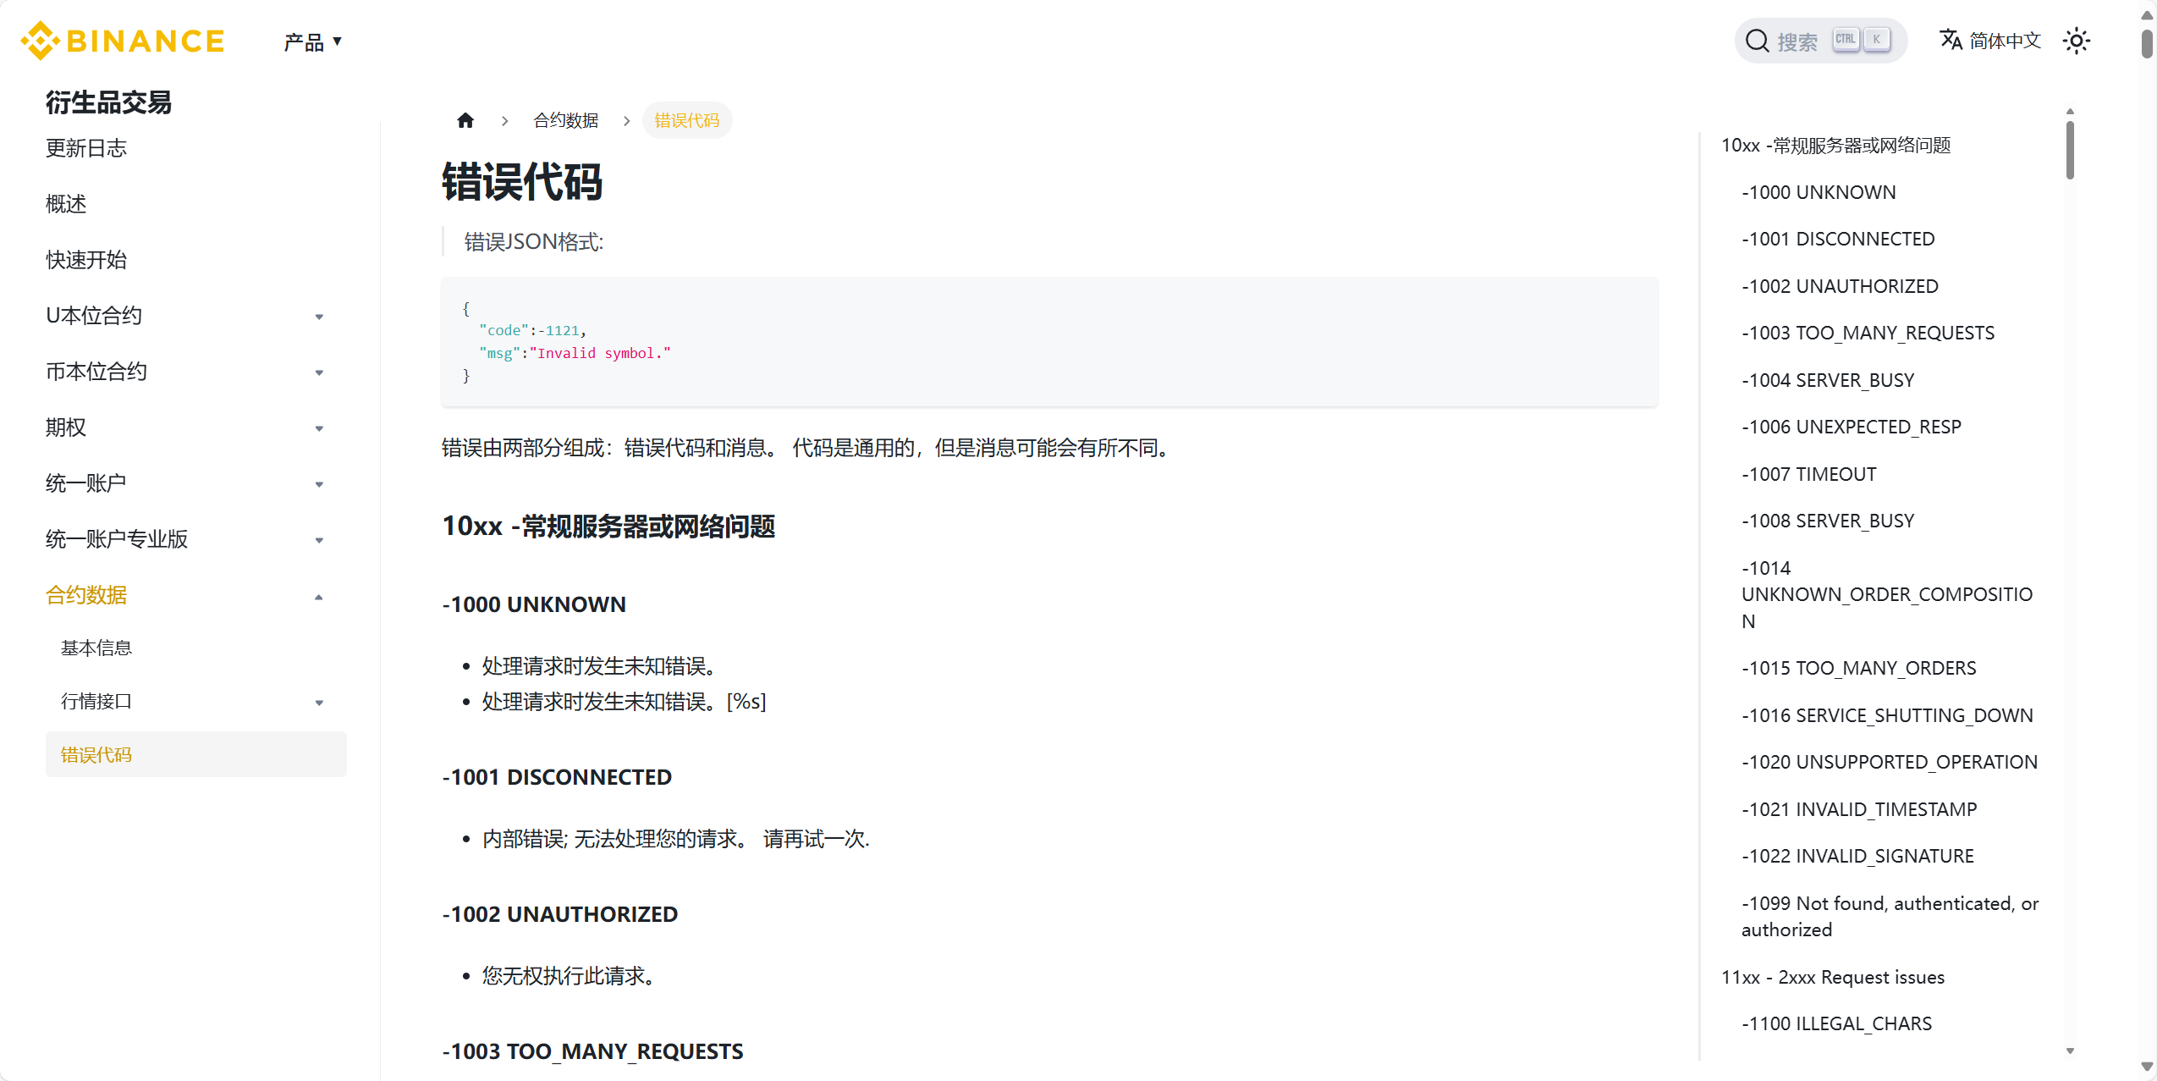Collapse the 合约数据 sidebar section
Image resolution: width=2157 pixels, height=1081 pixels.
pos(319,596)
